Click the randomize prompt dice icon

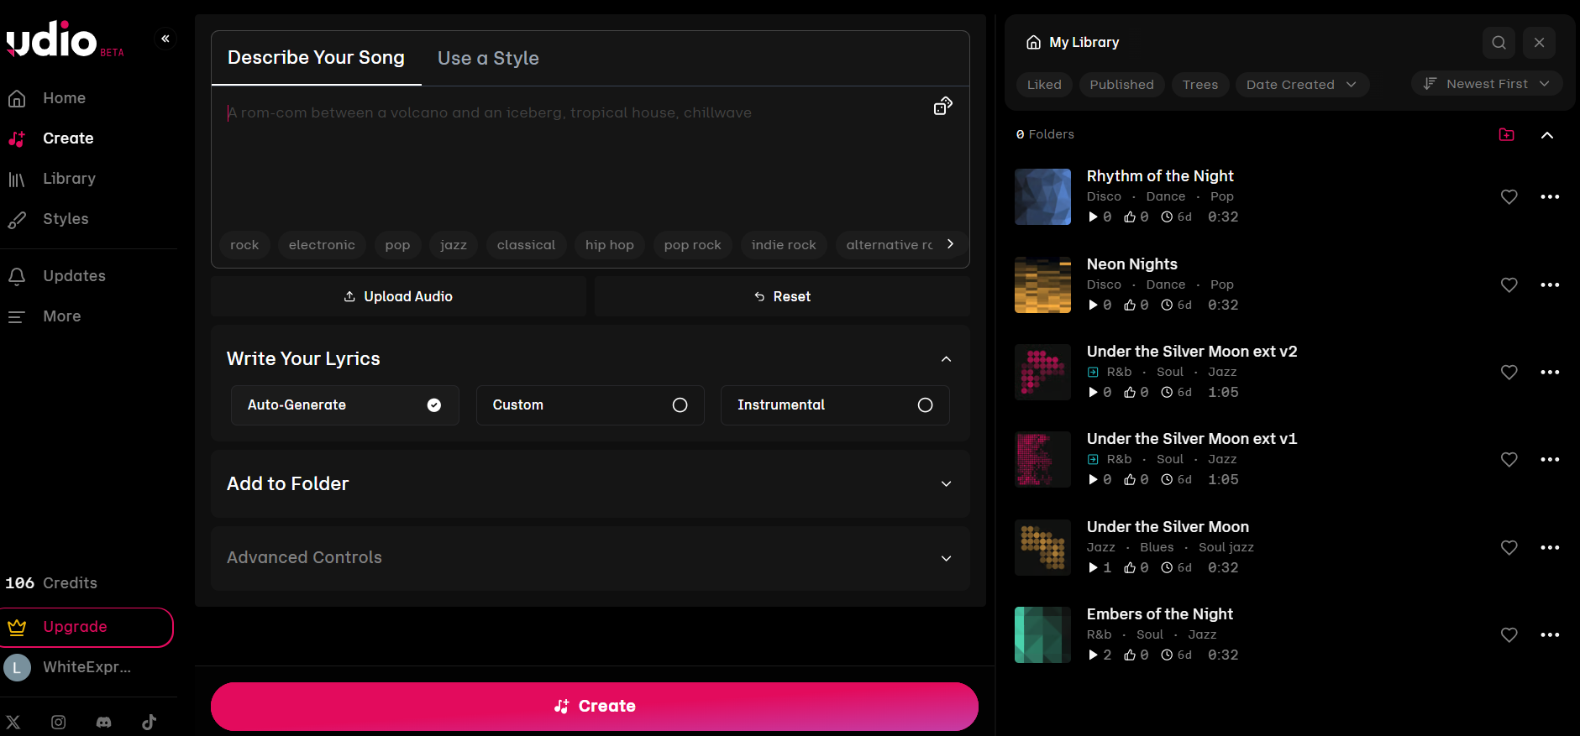pos(943,106)
